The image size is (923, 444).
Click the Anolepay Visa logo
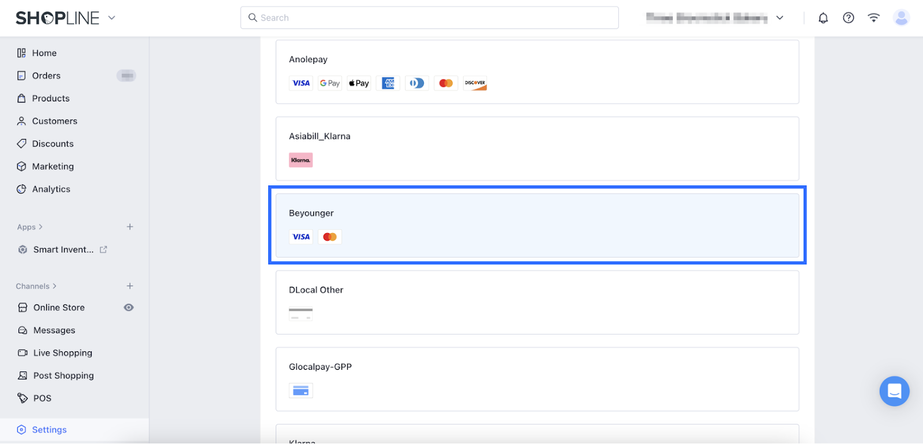(x=301, y=83)
